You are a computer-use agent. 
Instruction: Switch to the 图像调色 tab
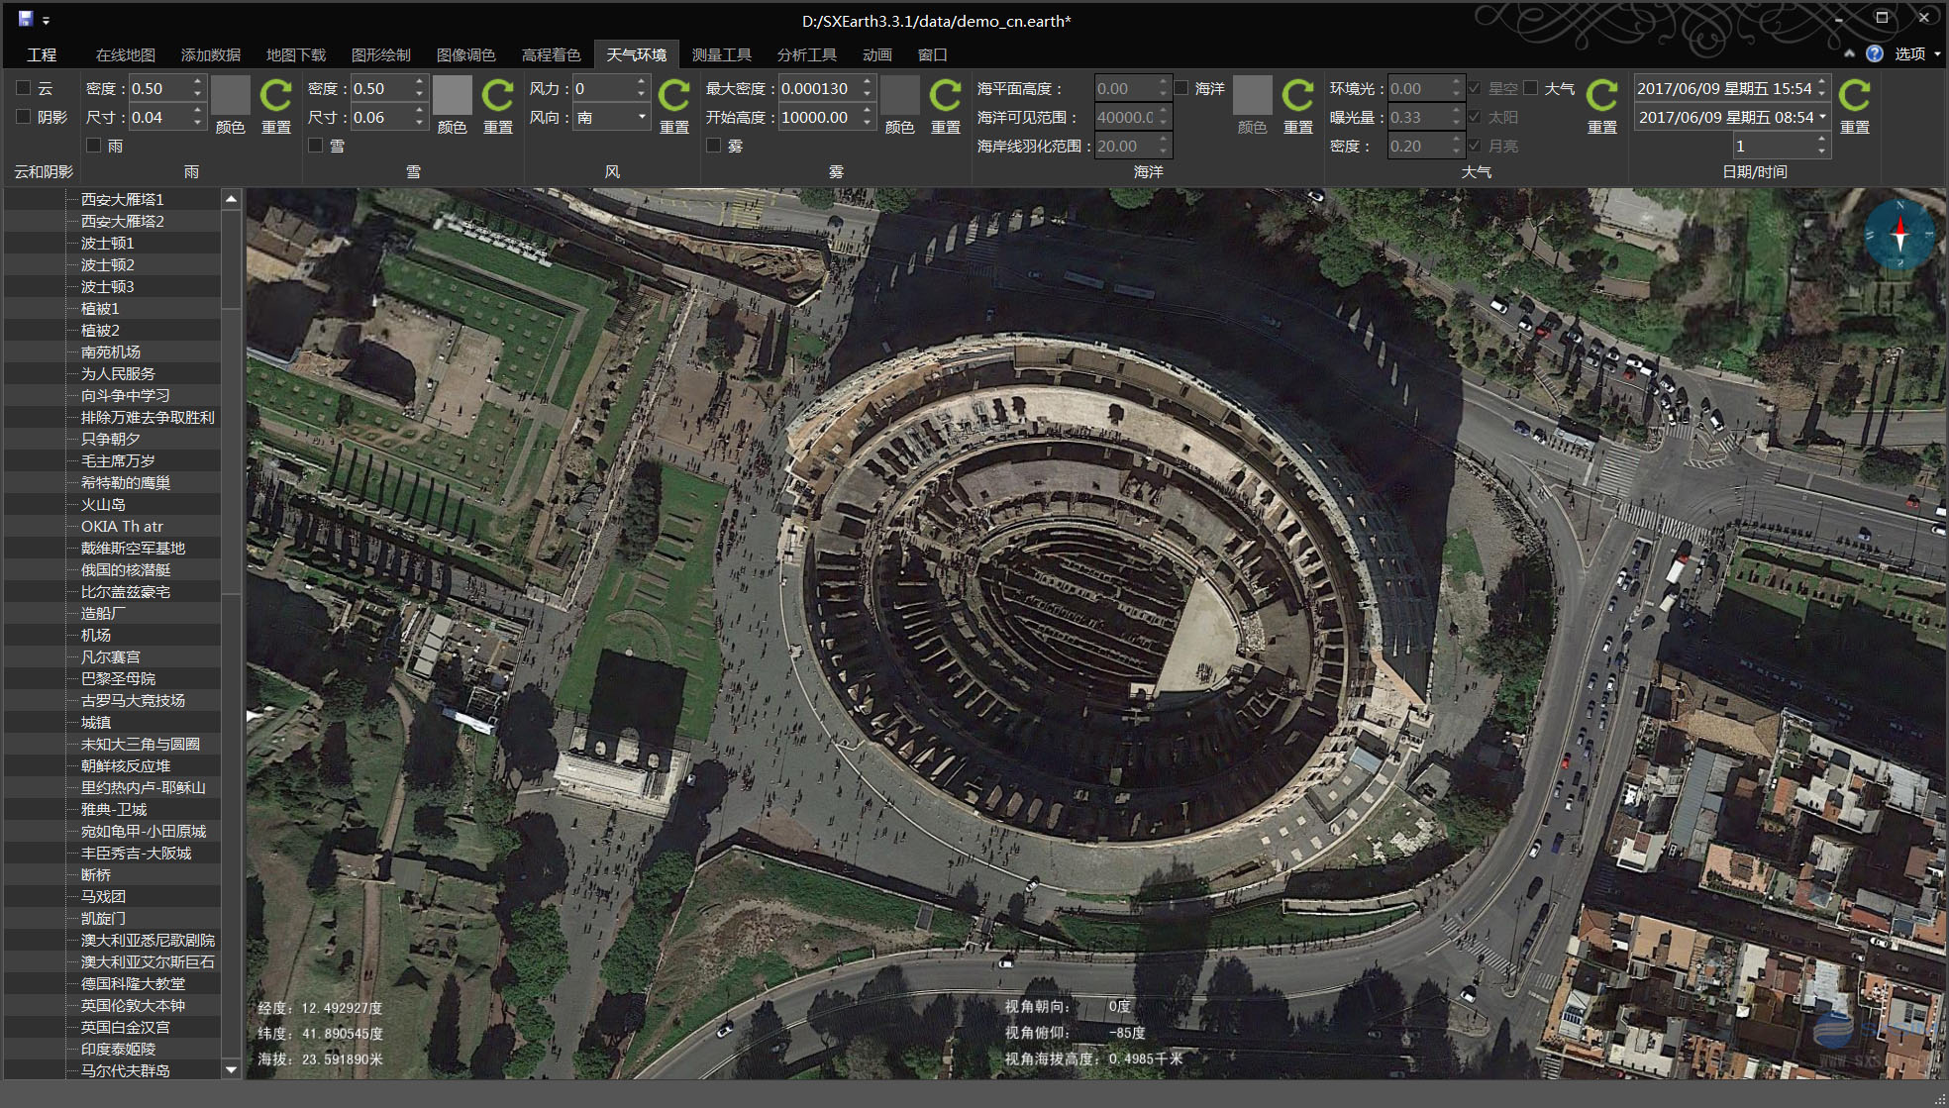point(466,54)
